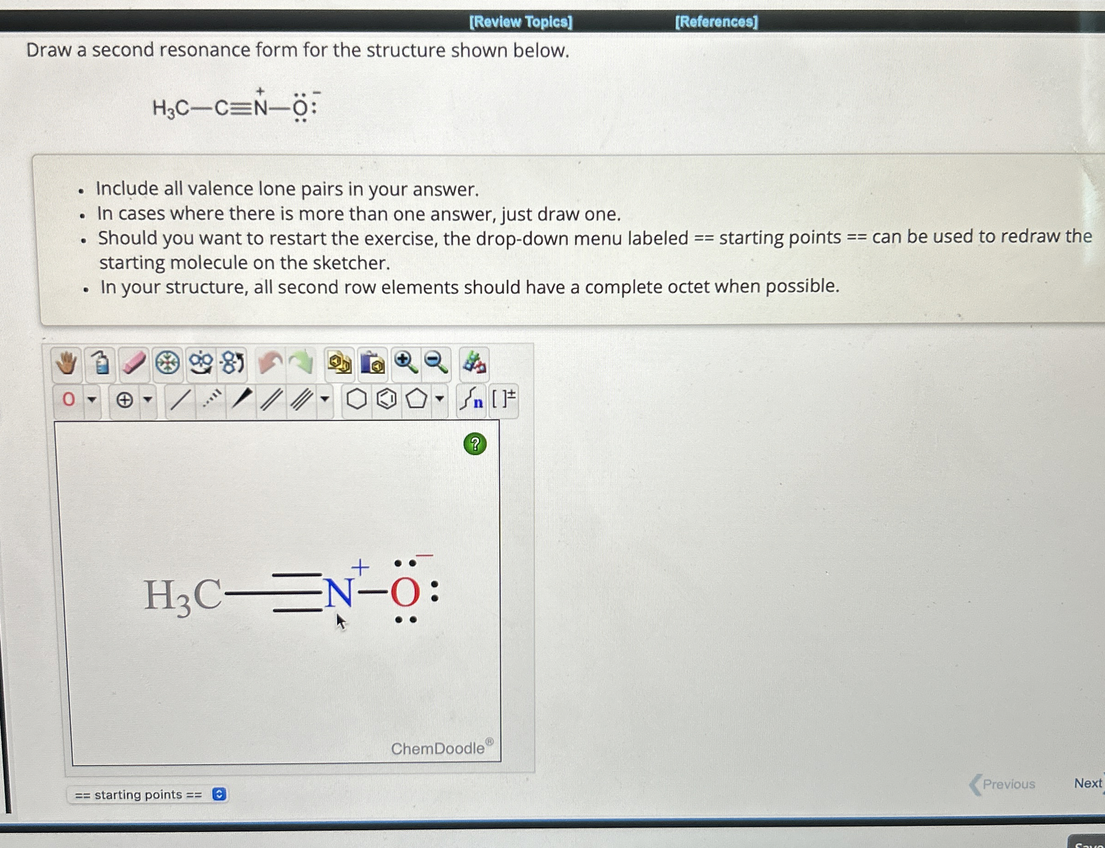Open the Review Topics link
The height and width of the screenshot is (848, 1105).
click(x=520, y=22)
